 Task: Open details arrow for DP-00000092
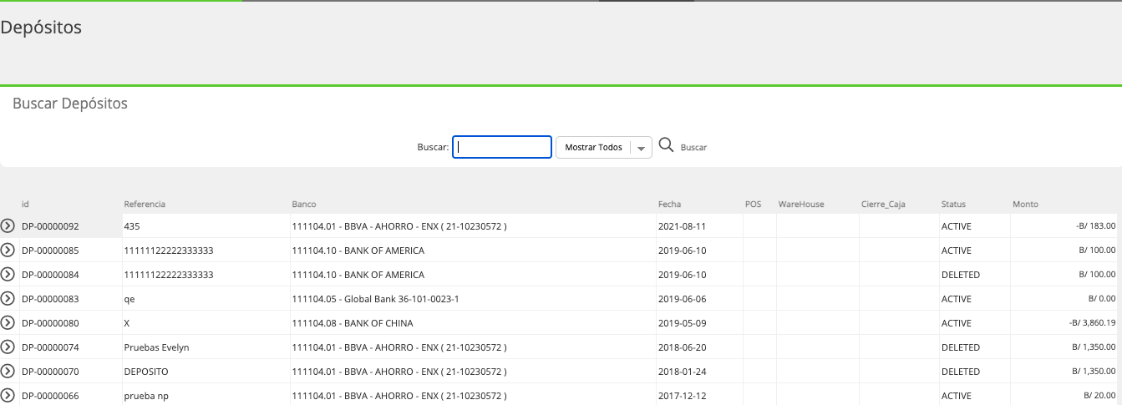(8, 225)
